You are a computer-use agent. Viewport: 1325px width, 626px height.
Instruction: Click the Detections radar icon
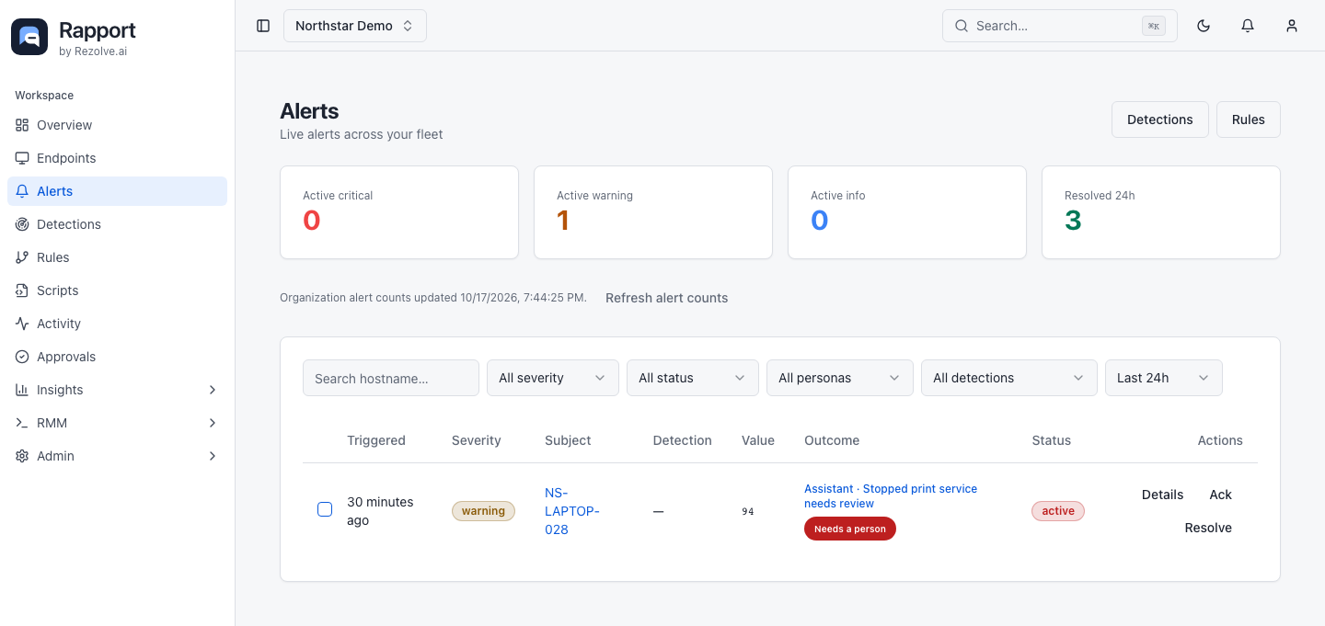[22, 224]
